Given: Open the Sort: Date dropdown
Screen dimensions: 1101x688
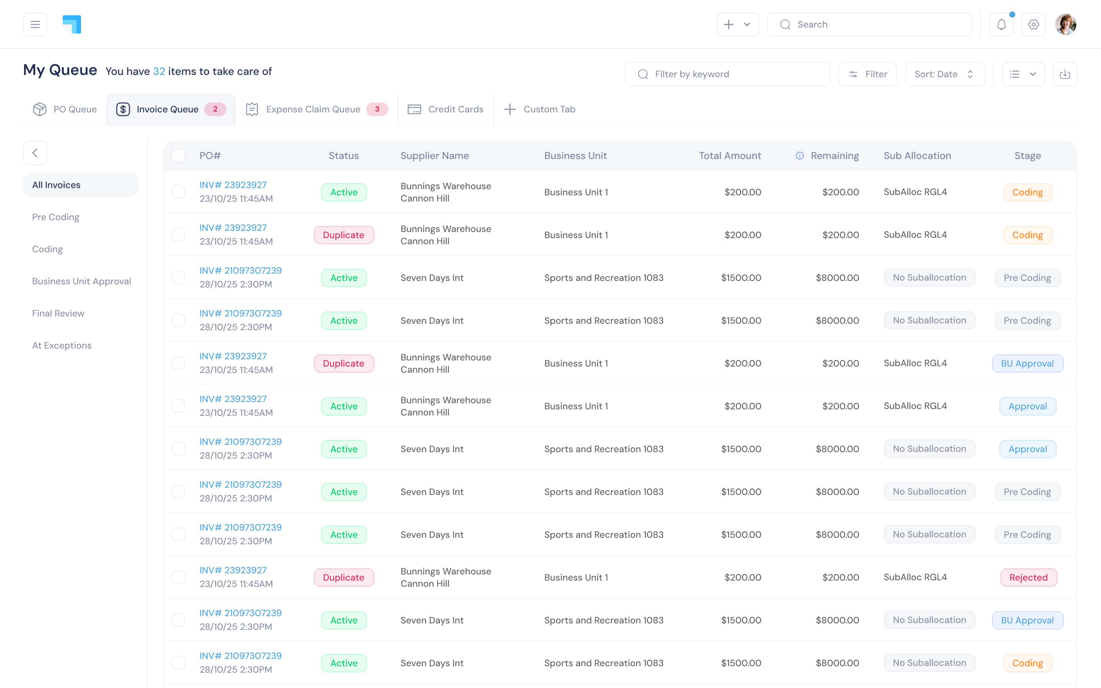Looking at the screenshot, I should click(945, 74).
